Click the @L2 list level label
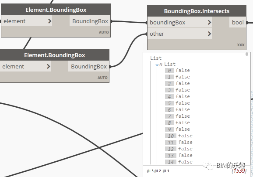The width and height of the screenshot is (253, 177). coord(158,171)
